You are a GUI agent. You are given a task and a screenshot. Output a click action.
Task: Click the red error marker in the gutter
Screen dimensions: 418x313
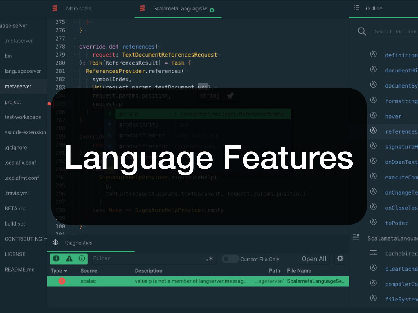[x=49, y=103]
